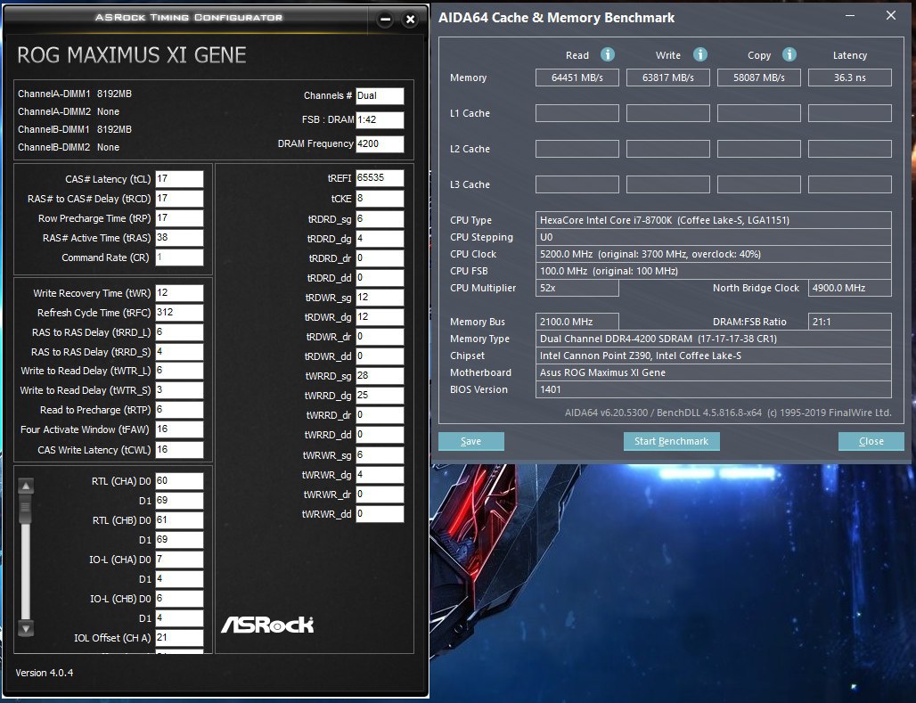Click the FSB : DRAM ratio field
The height and width of the screenshot is (703, 916).
click(x=380, y=119)
